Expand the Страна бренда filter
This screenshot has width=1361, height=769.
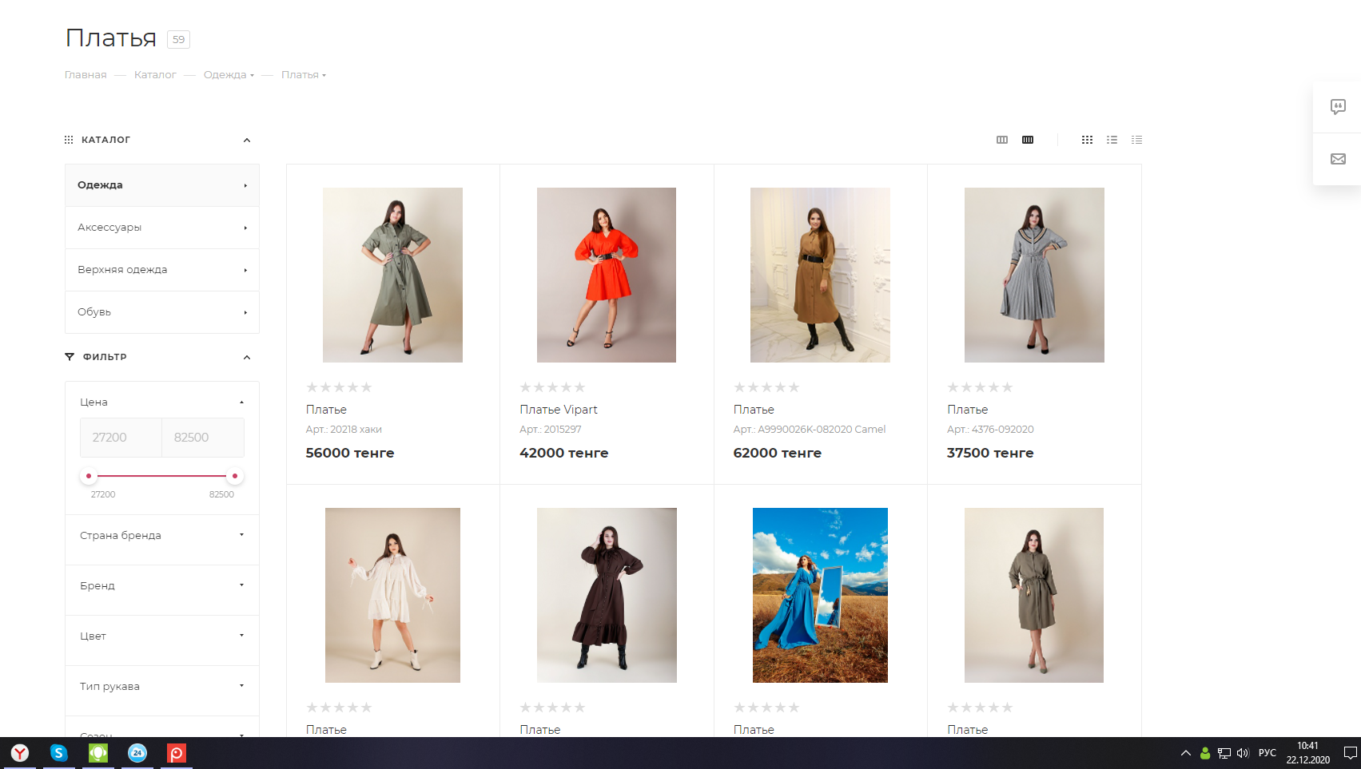point(162,536)
